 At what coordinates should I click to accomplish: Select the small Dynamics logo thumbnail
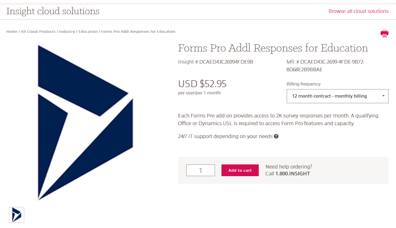pyautogui.click(x=17, y=215)
